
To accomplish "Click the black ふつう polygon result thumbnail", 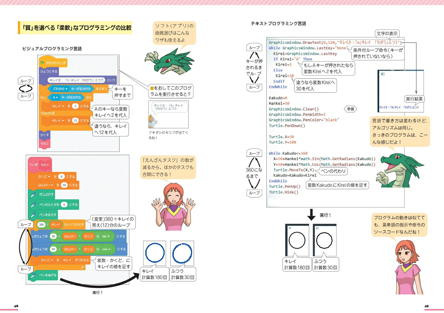I will tap(324, 240).
